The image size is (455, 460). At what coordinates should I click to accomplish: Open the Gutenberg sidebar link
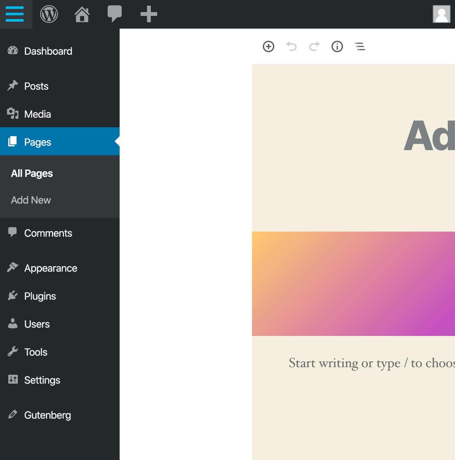(x=48, y=415)
